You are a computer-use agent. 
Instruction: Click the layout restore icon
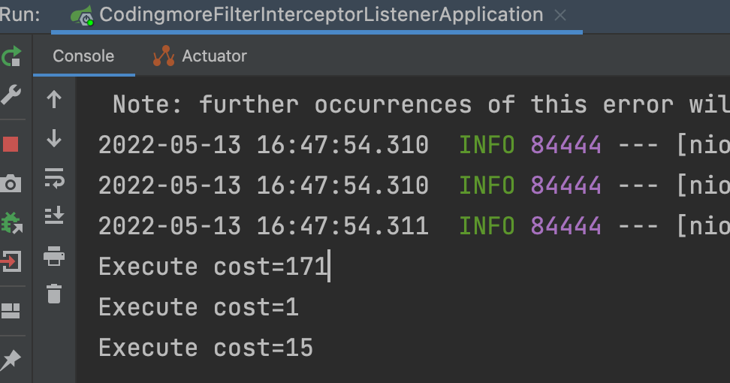point(11,311)
